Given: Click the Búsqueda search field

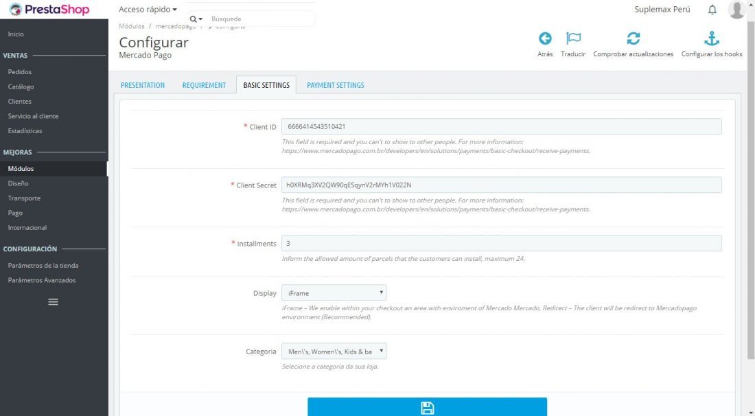Looking at the screenshot, I should (260, 19).
